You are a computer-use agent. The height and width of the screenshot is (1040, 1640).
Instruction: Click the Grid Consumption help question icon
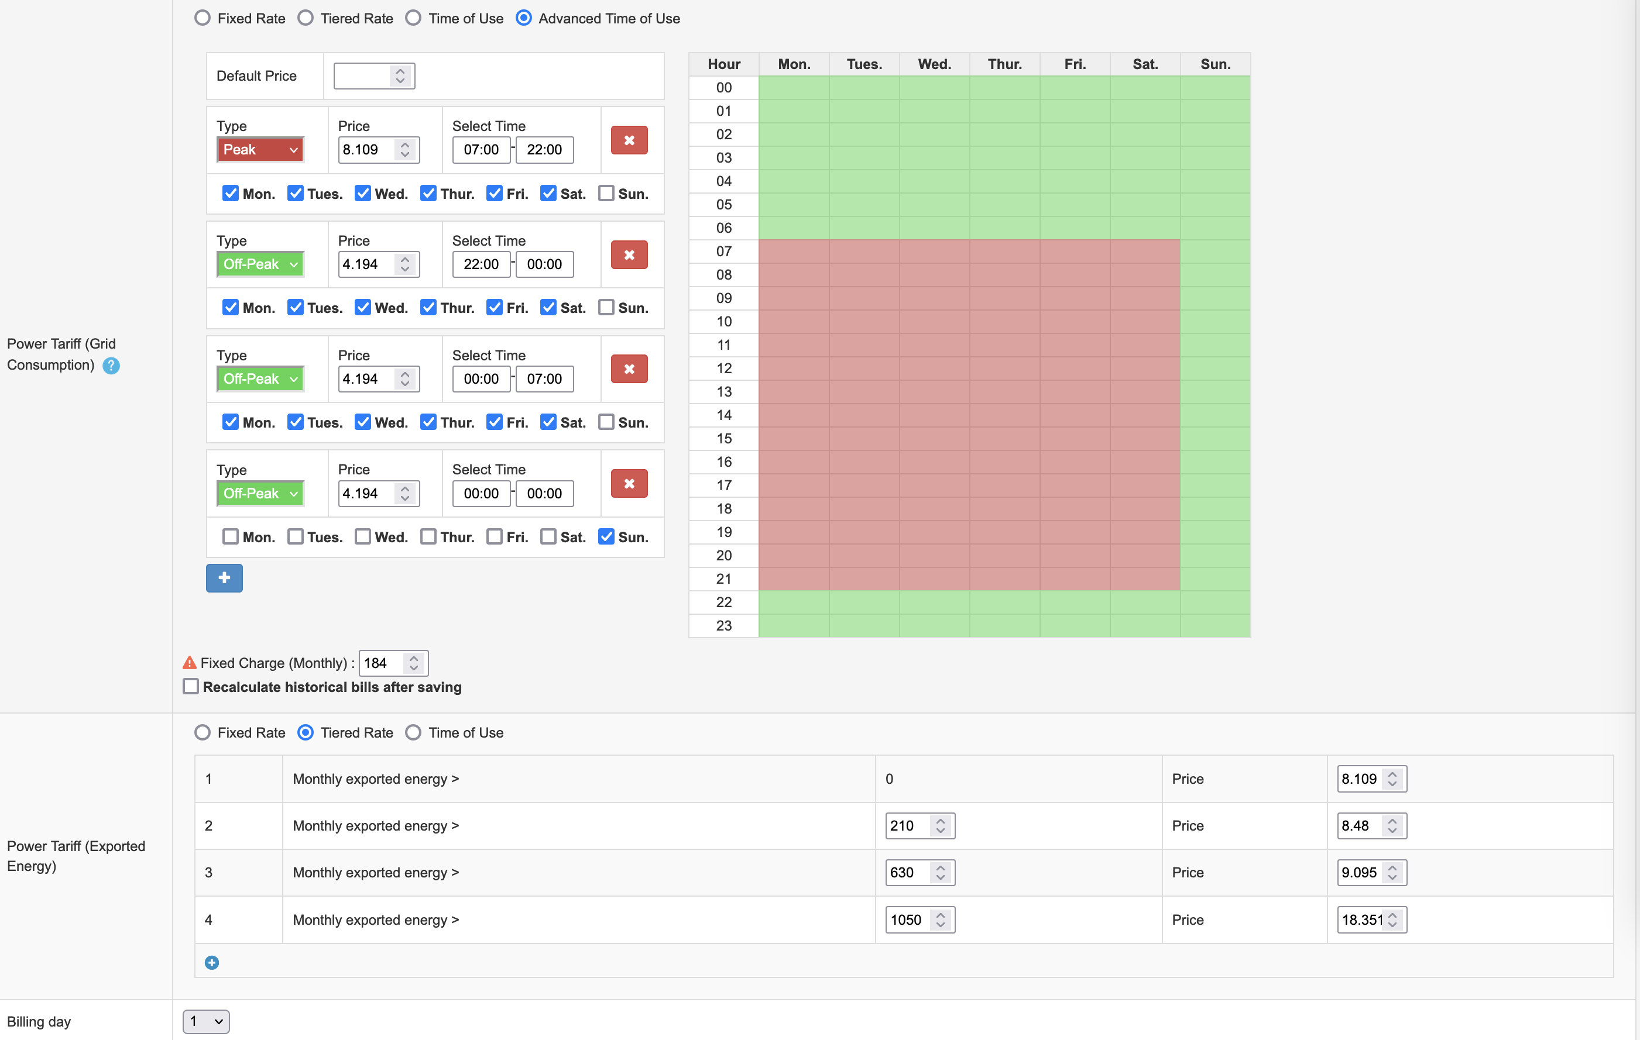[x=111, y=366]
